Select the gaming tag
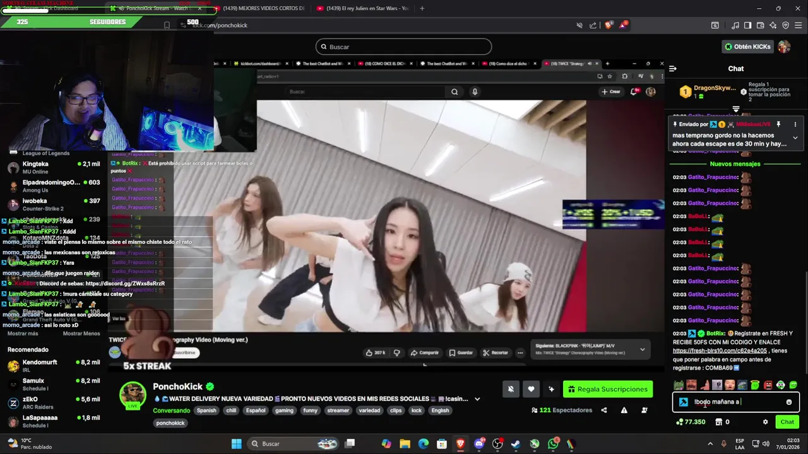The height and width of the screenshot is (454, 808). 284,410
